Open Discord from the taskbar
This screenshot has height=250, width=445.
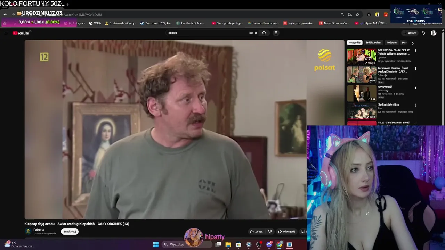coord(269,244)
